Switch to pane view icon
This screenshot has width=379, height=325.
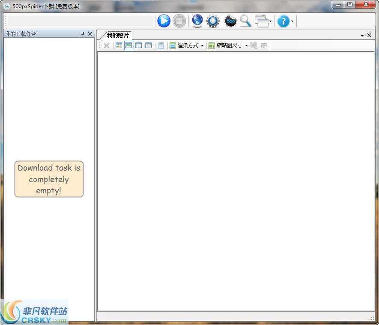click(138, 45)
